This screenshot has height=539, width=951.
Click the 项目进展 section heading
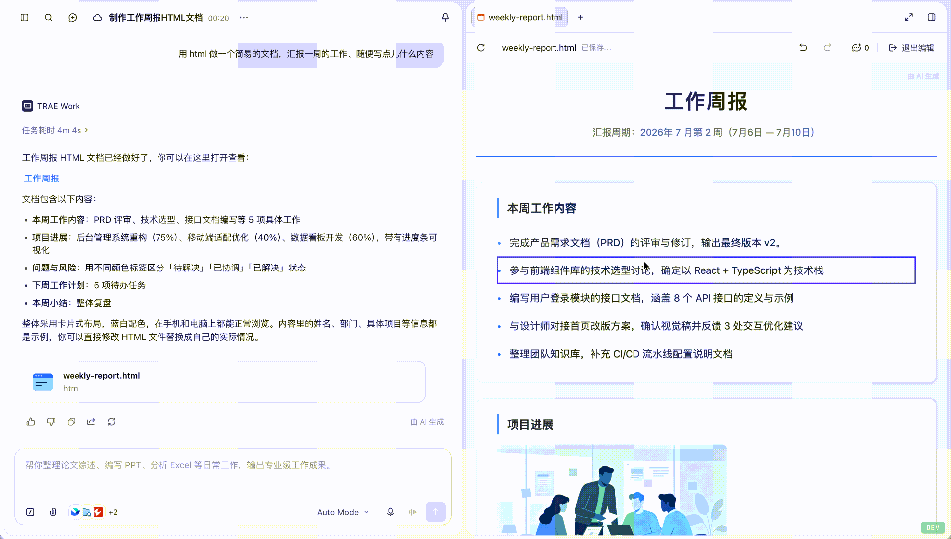(x=530, y=425)
